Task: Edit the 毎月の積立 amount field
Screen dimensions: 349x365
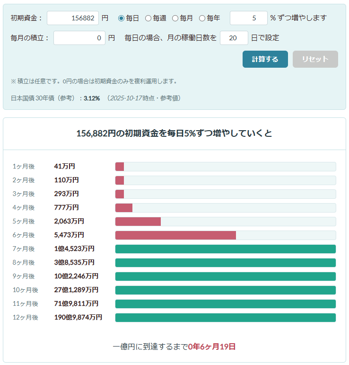Action: [79, 38]
